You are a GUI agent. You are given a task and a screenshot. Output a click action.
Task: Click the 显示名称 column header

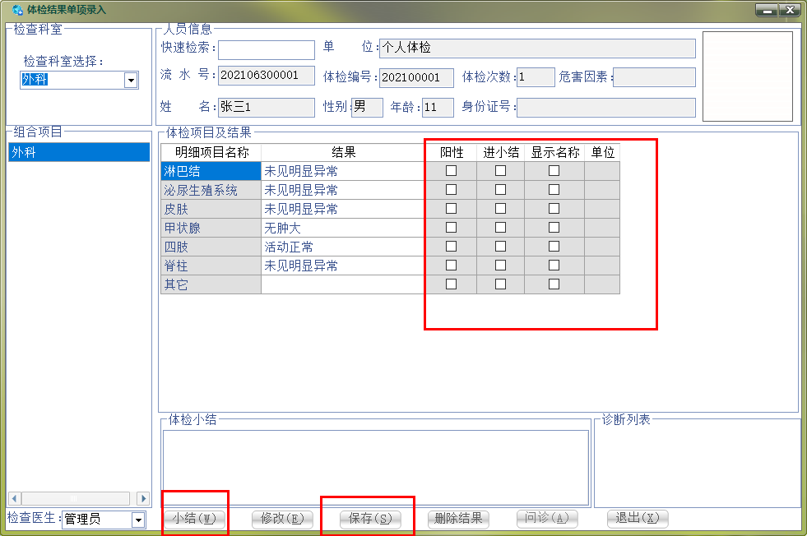(554, 152)
